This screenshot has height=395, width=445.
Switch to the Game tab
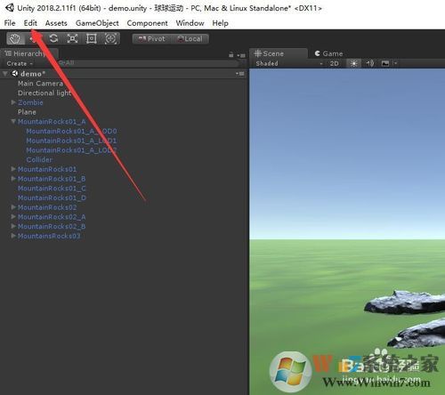click(x=328, y=53)
